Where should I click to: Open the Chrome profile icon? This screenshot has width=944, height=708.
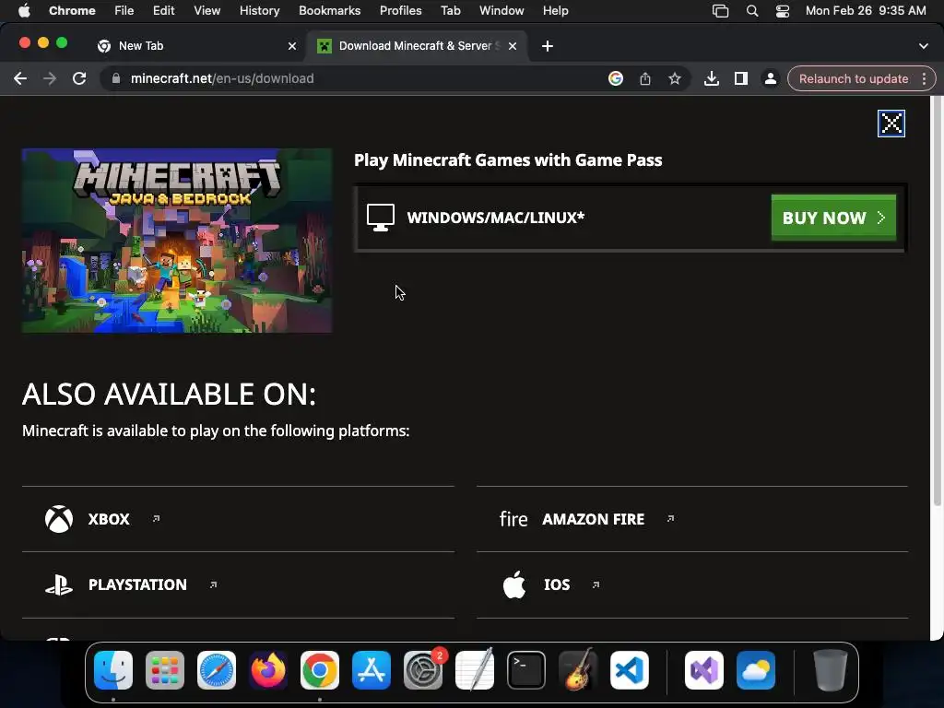coord(770,78)
